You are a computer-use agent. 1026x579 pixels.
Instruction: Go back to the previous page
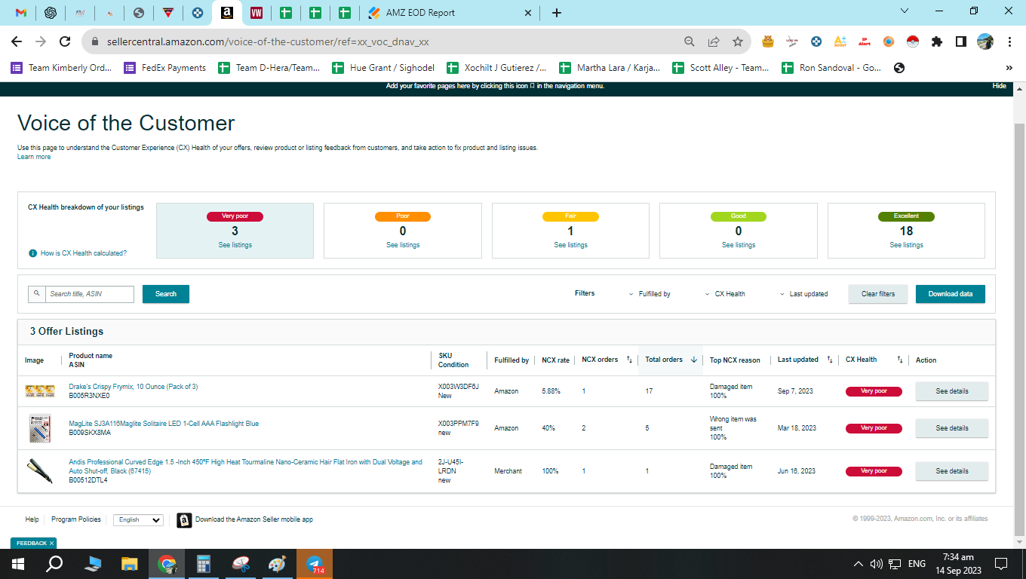point(17,41)
